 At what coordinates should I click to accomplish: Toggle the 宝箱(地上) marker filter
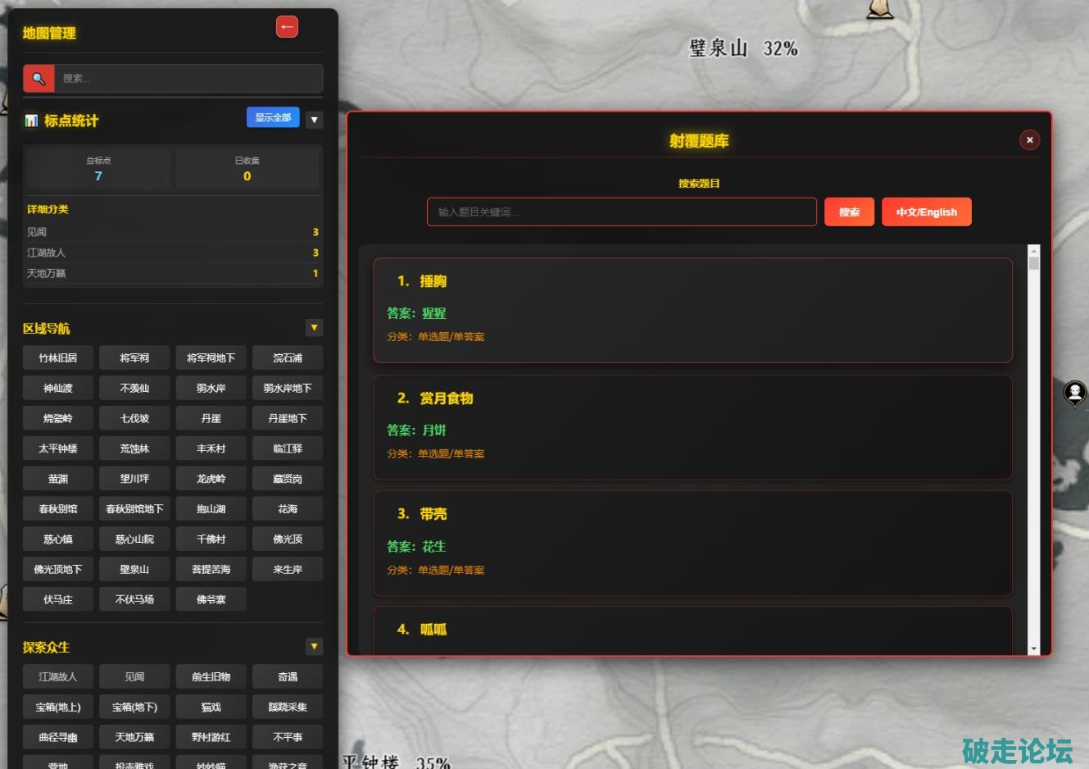pos(57,708)
